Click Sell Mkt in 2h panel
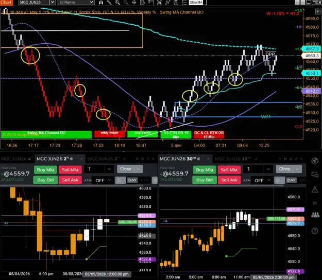This screenshot has width=322, height=280. click(x=70, y=170)
